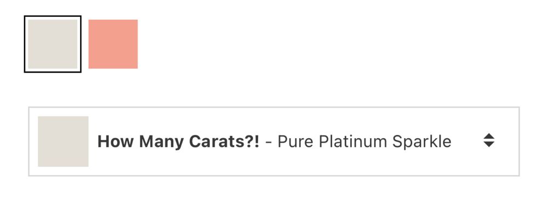Screen dimensions: 548x206
Task: Open the How Many Carats?! shade dropdown
Action: coord(273,141)
